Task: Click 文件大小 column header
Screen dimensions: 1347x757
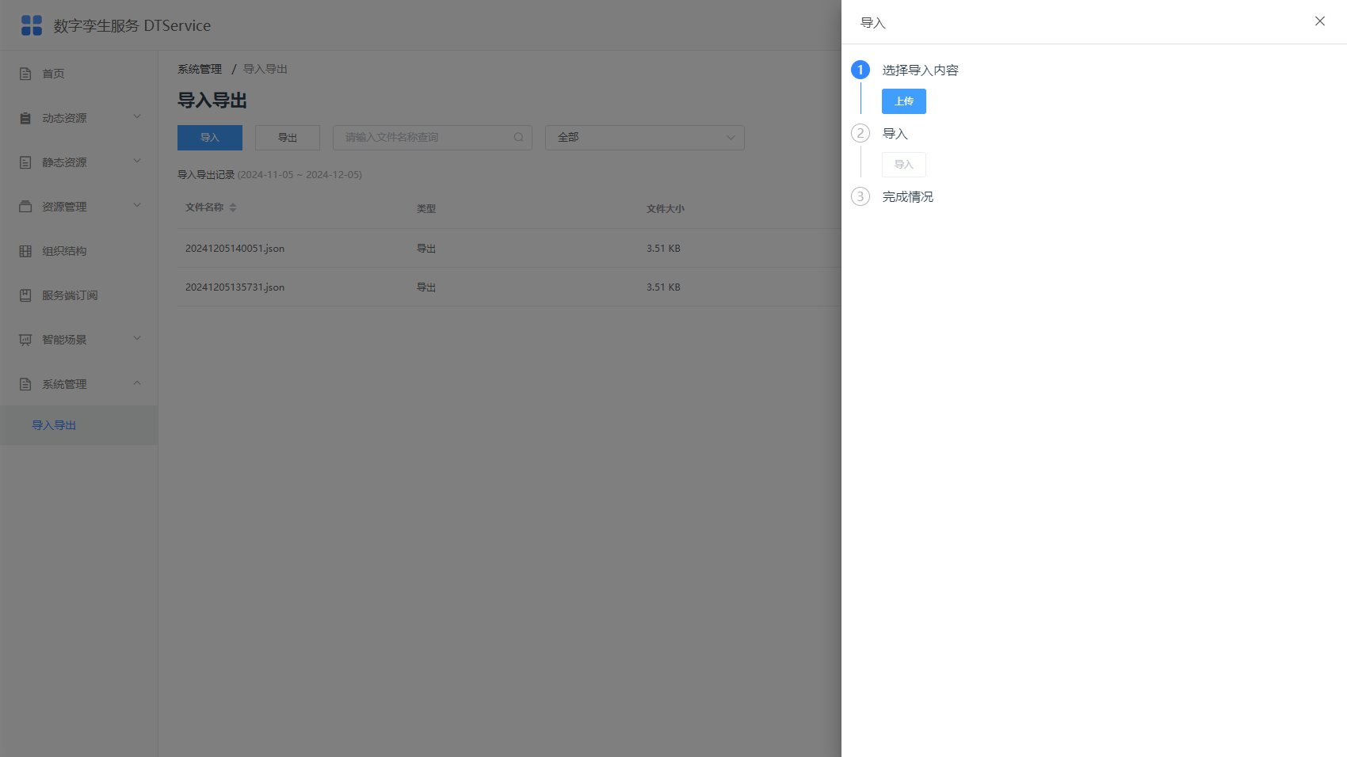Action: pos(666,209)
